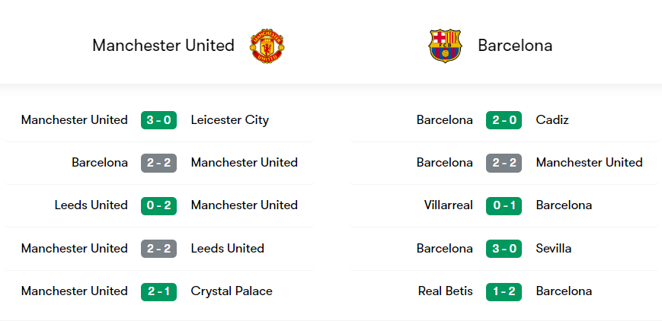
Task: Click Leeds United in the 2-2 result row
Action: 227,249
